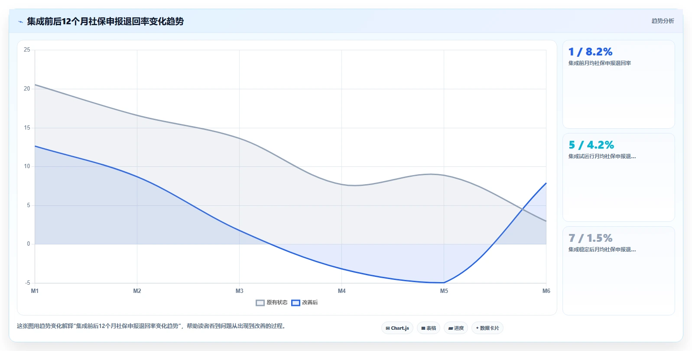
Task: Toggle the 改善后 legend series
Action: [305, 302]
